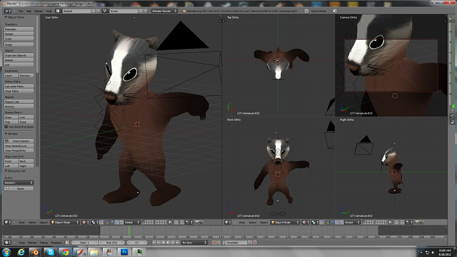Toggle automatic keyframe record button
Image resolution: width=457 pixels, height=257 pixels.
[214, 242]
